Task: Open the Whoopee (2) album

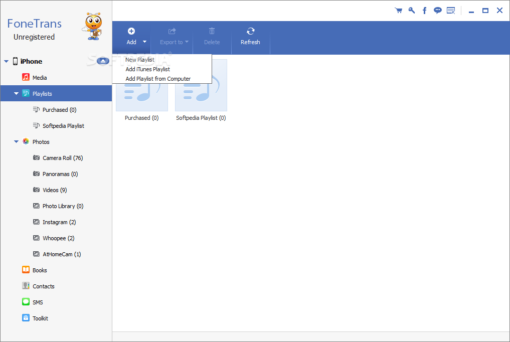Action: 59,238
